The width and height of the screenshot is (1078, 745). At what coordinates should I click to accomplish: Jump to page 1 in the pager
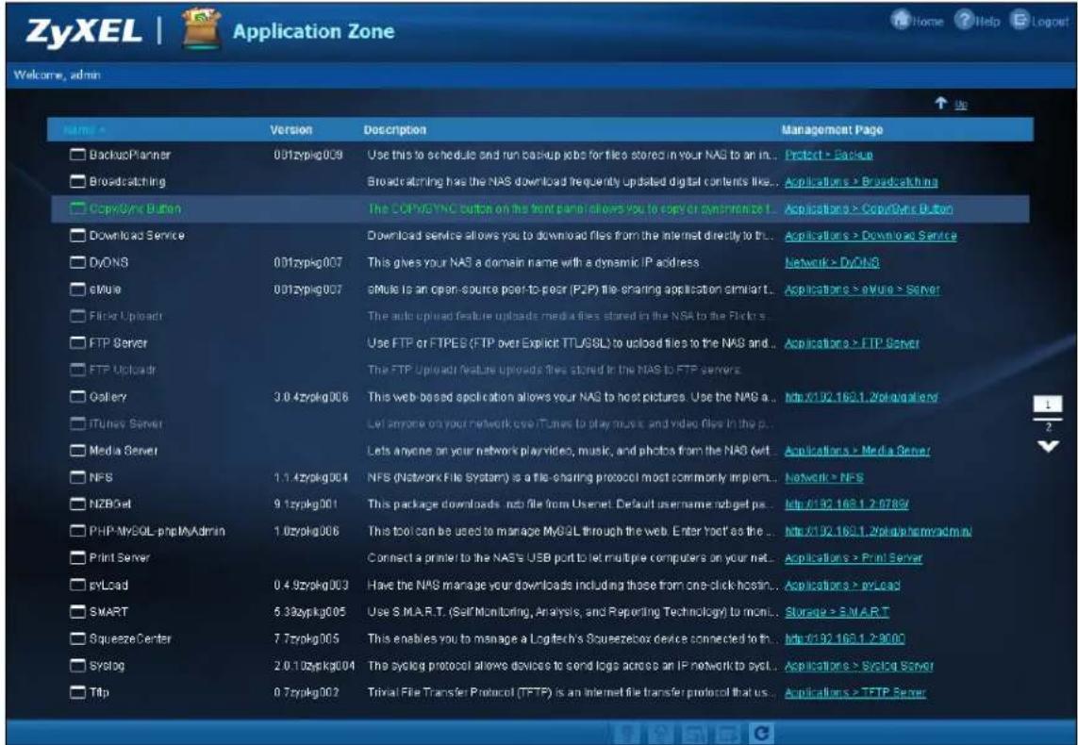click(1048, 405)
